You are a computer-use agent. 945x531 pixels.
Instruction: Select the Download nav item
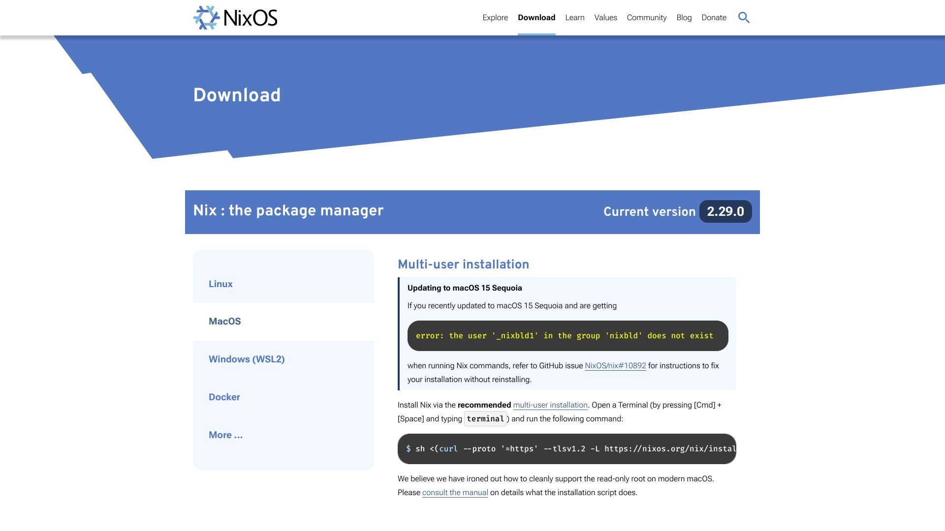point(536,18)
